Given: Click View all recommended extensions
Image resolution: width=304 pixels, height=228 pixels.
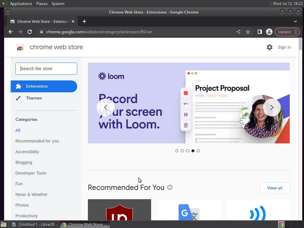Looking at the screenshot, I should pyautogui.click(x=275, y=188).
